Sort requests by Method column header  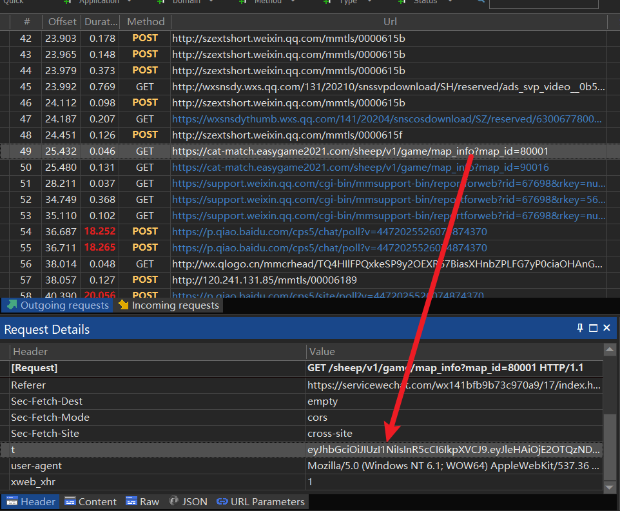pos(146,22)
